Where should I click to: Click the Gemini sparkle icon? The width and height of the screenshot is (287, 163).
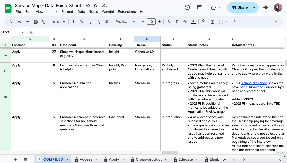coord(266,7)
